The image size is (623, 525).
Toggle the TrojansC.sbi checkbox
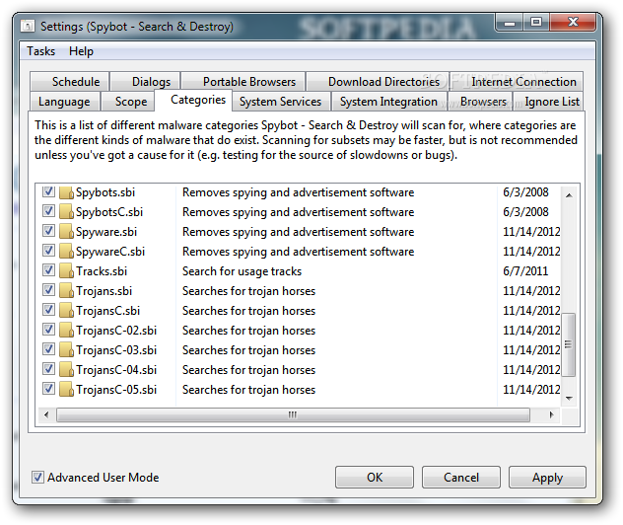(48, 310)
